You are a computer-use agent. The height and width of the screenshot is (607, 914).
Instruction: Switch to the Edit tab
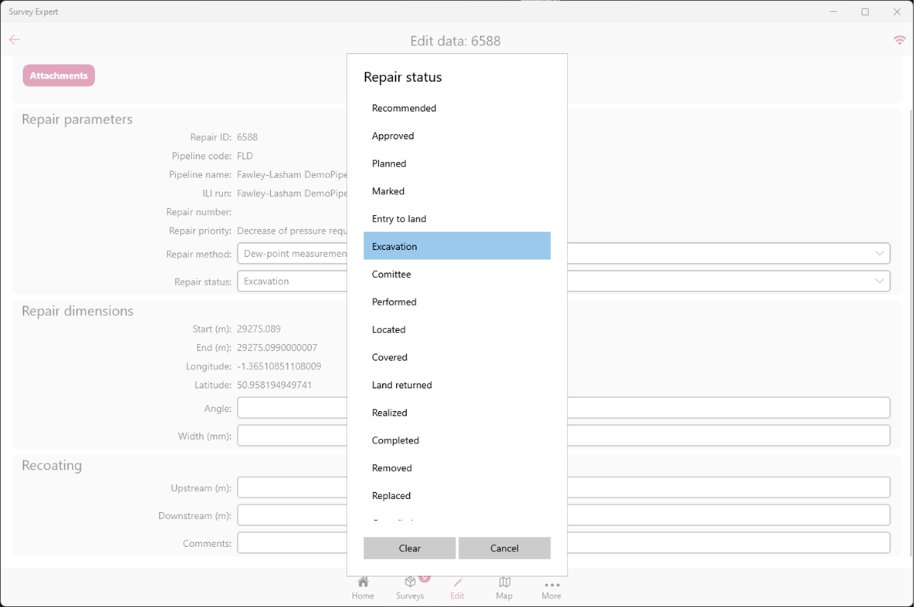457,588
